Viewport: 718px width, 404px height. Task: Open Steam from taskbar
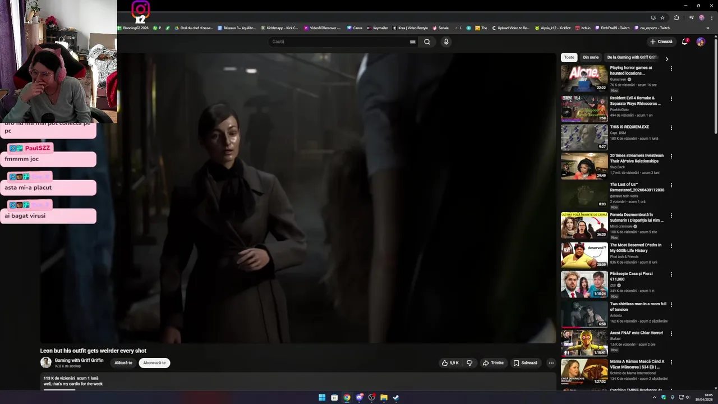pyautogui.click(x=396, y=397)
